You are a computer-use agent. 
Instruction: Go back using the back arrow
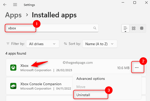[5, 5]
